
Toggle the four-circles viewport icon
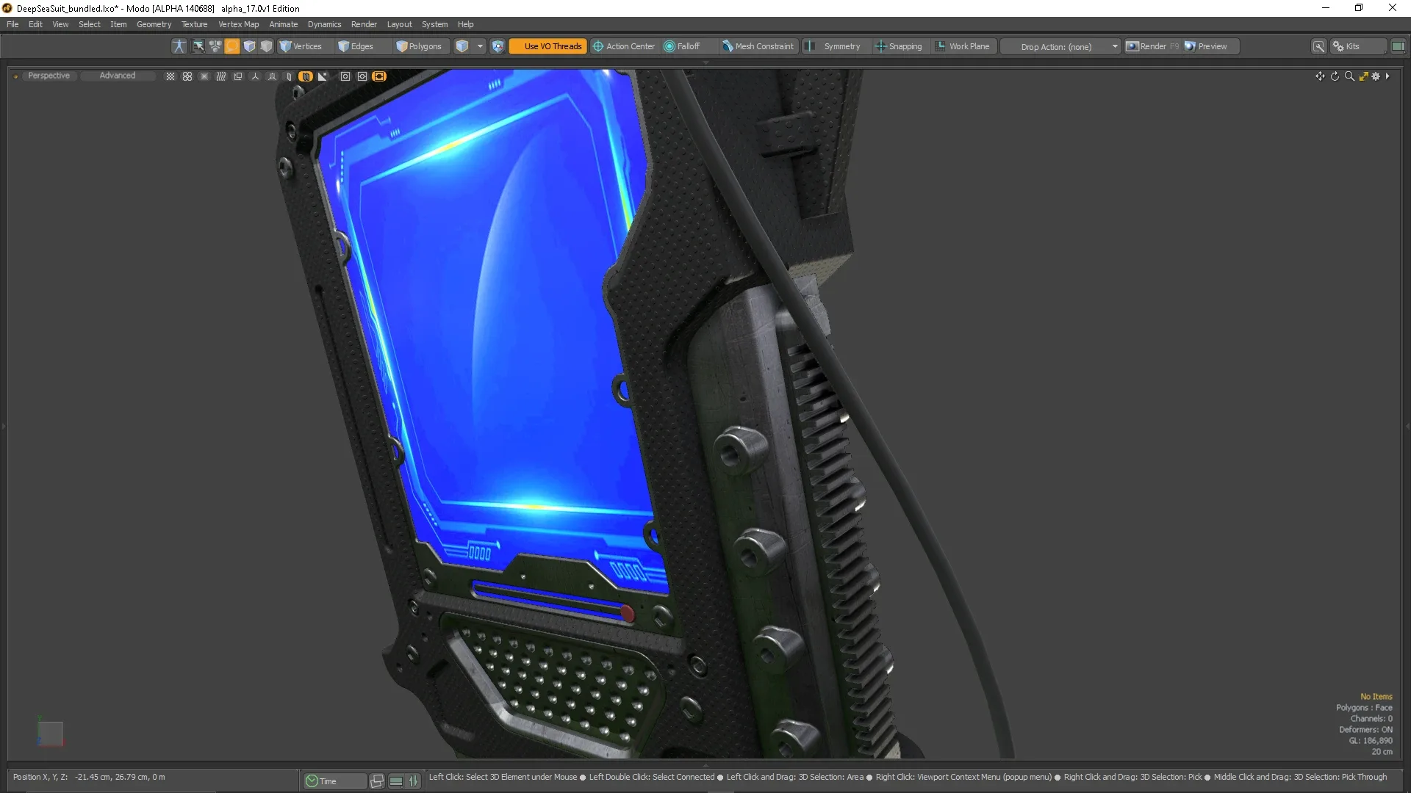point(187,76)
